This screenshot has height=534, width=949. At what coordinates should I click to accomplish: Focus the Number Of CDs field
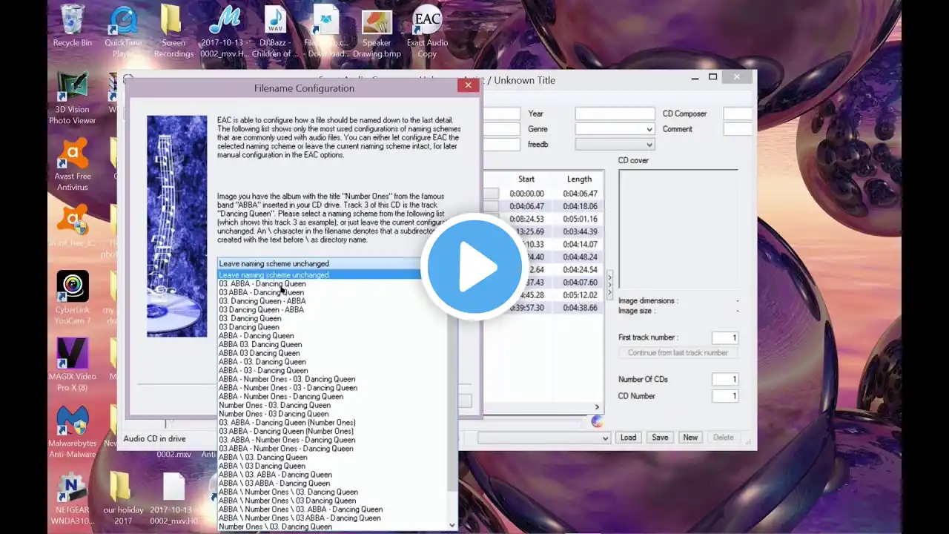pyautogui.click(x=725, y=379)
